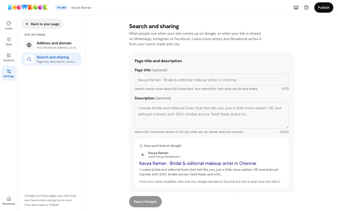This screenshot has height=211, width=338.
Task: Go to the Showbook home icon
Action: click(x=9, y=201)
